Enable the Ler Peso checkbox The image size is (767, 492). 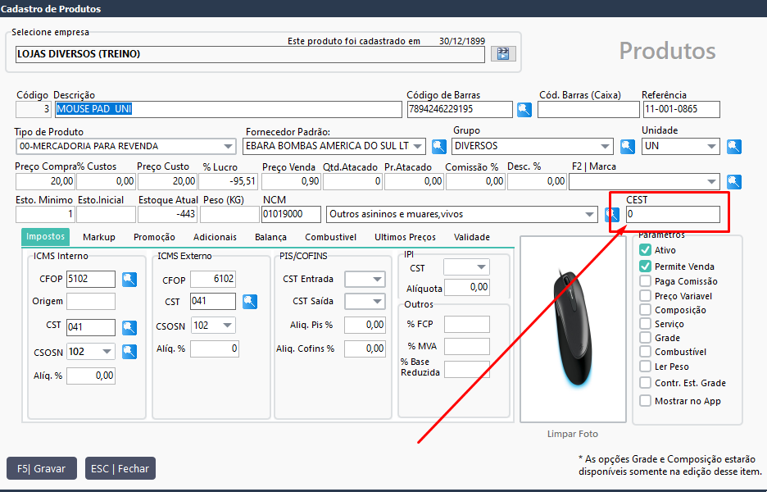(645, 367)
